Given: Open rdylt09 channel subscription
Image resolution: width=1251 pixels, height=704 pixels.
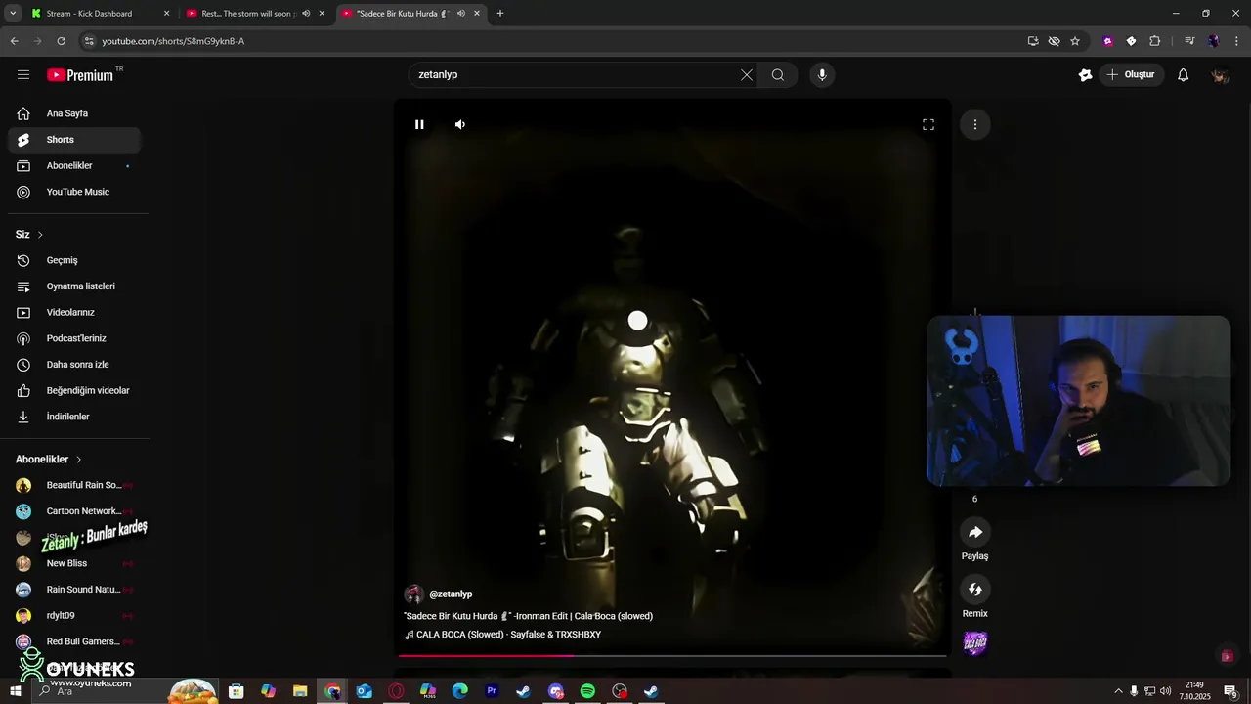Looking at the screenshot, I should (74, 615).
